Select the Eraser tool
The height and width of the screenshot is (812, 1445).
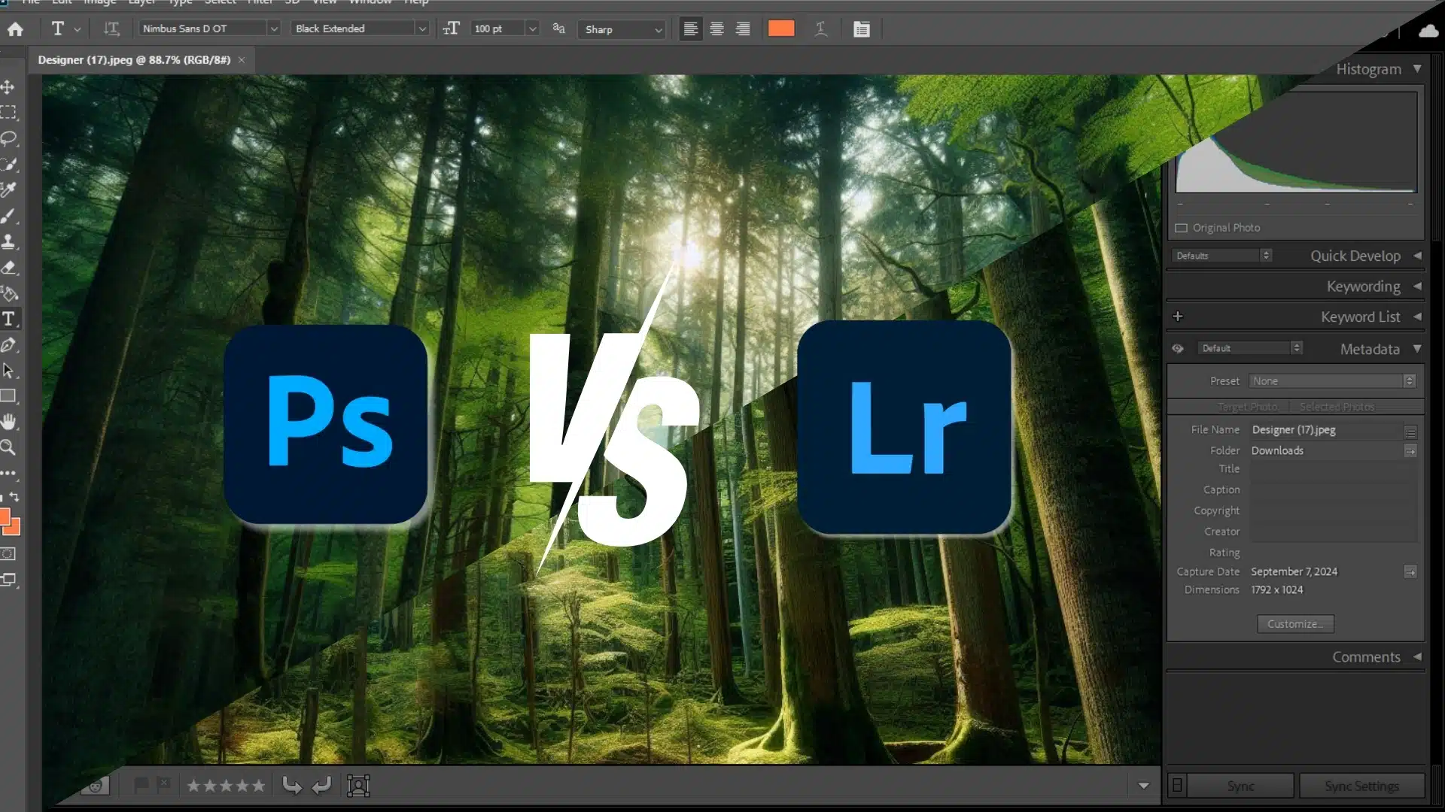click(x=8, y=267)
